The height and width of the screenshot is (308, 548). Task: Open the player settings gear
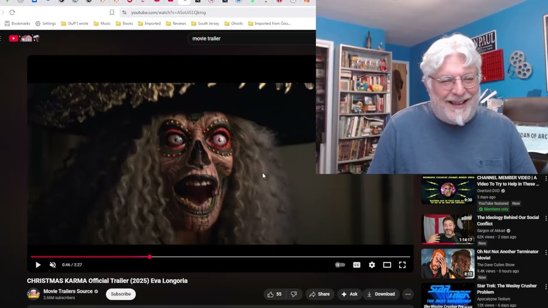click(372, 265)
